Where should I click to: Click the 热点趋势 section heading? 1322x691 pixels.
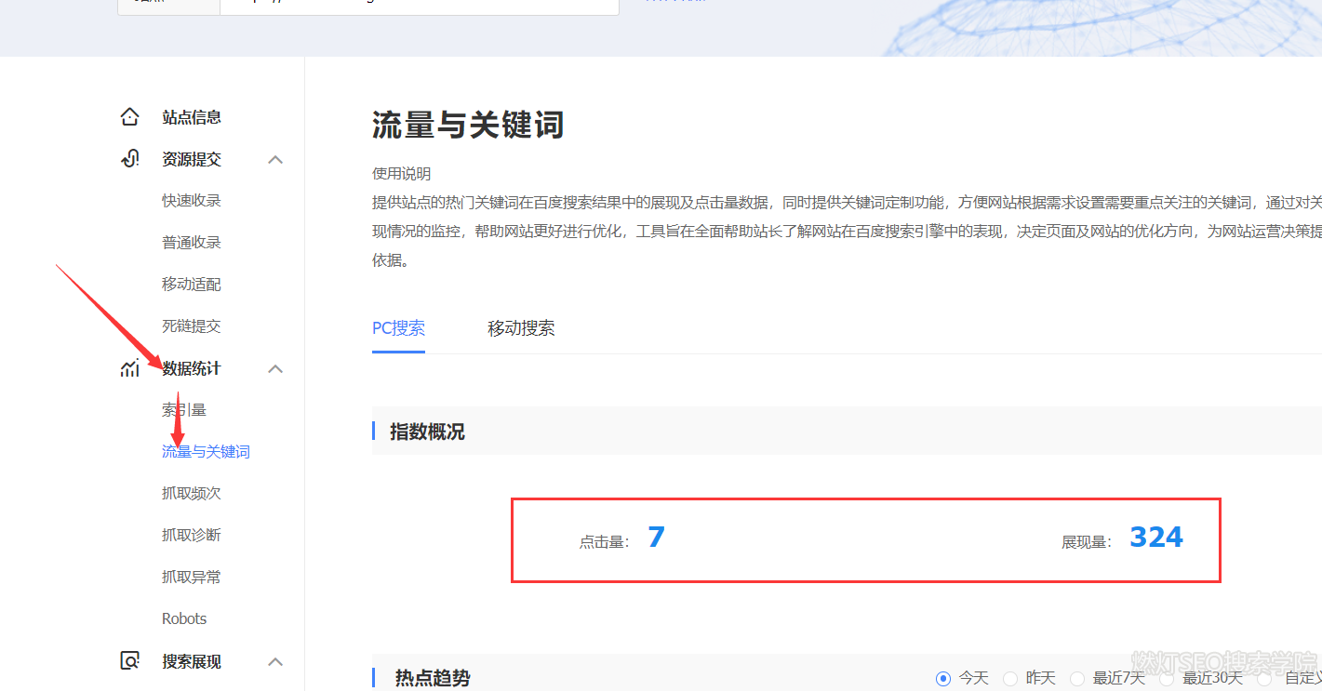(x=433, y=678)
